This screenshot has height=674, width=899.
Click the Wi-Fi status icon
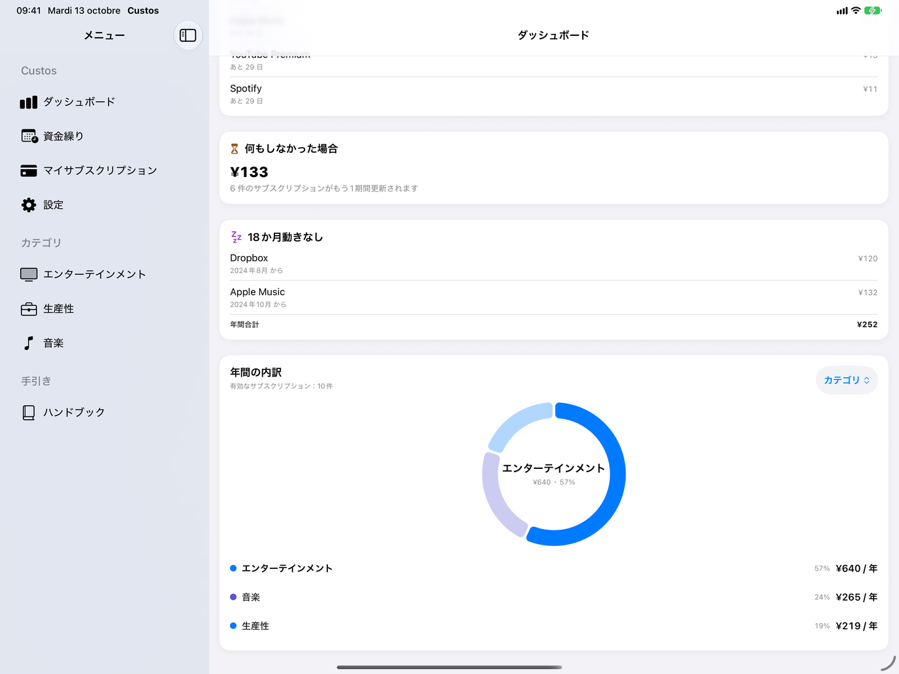(x=856, y=10)
